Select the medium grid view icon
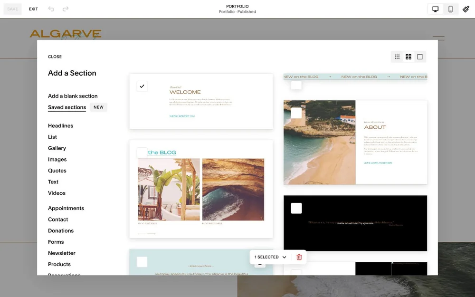475x297 pixels. pos(408,57)
